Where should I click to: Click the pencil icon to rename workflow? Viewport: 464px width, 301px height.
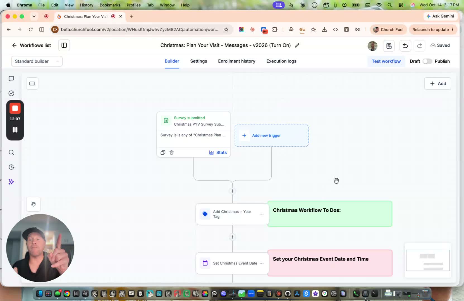tap(297, 45)
